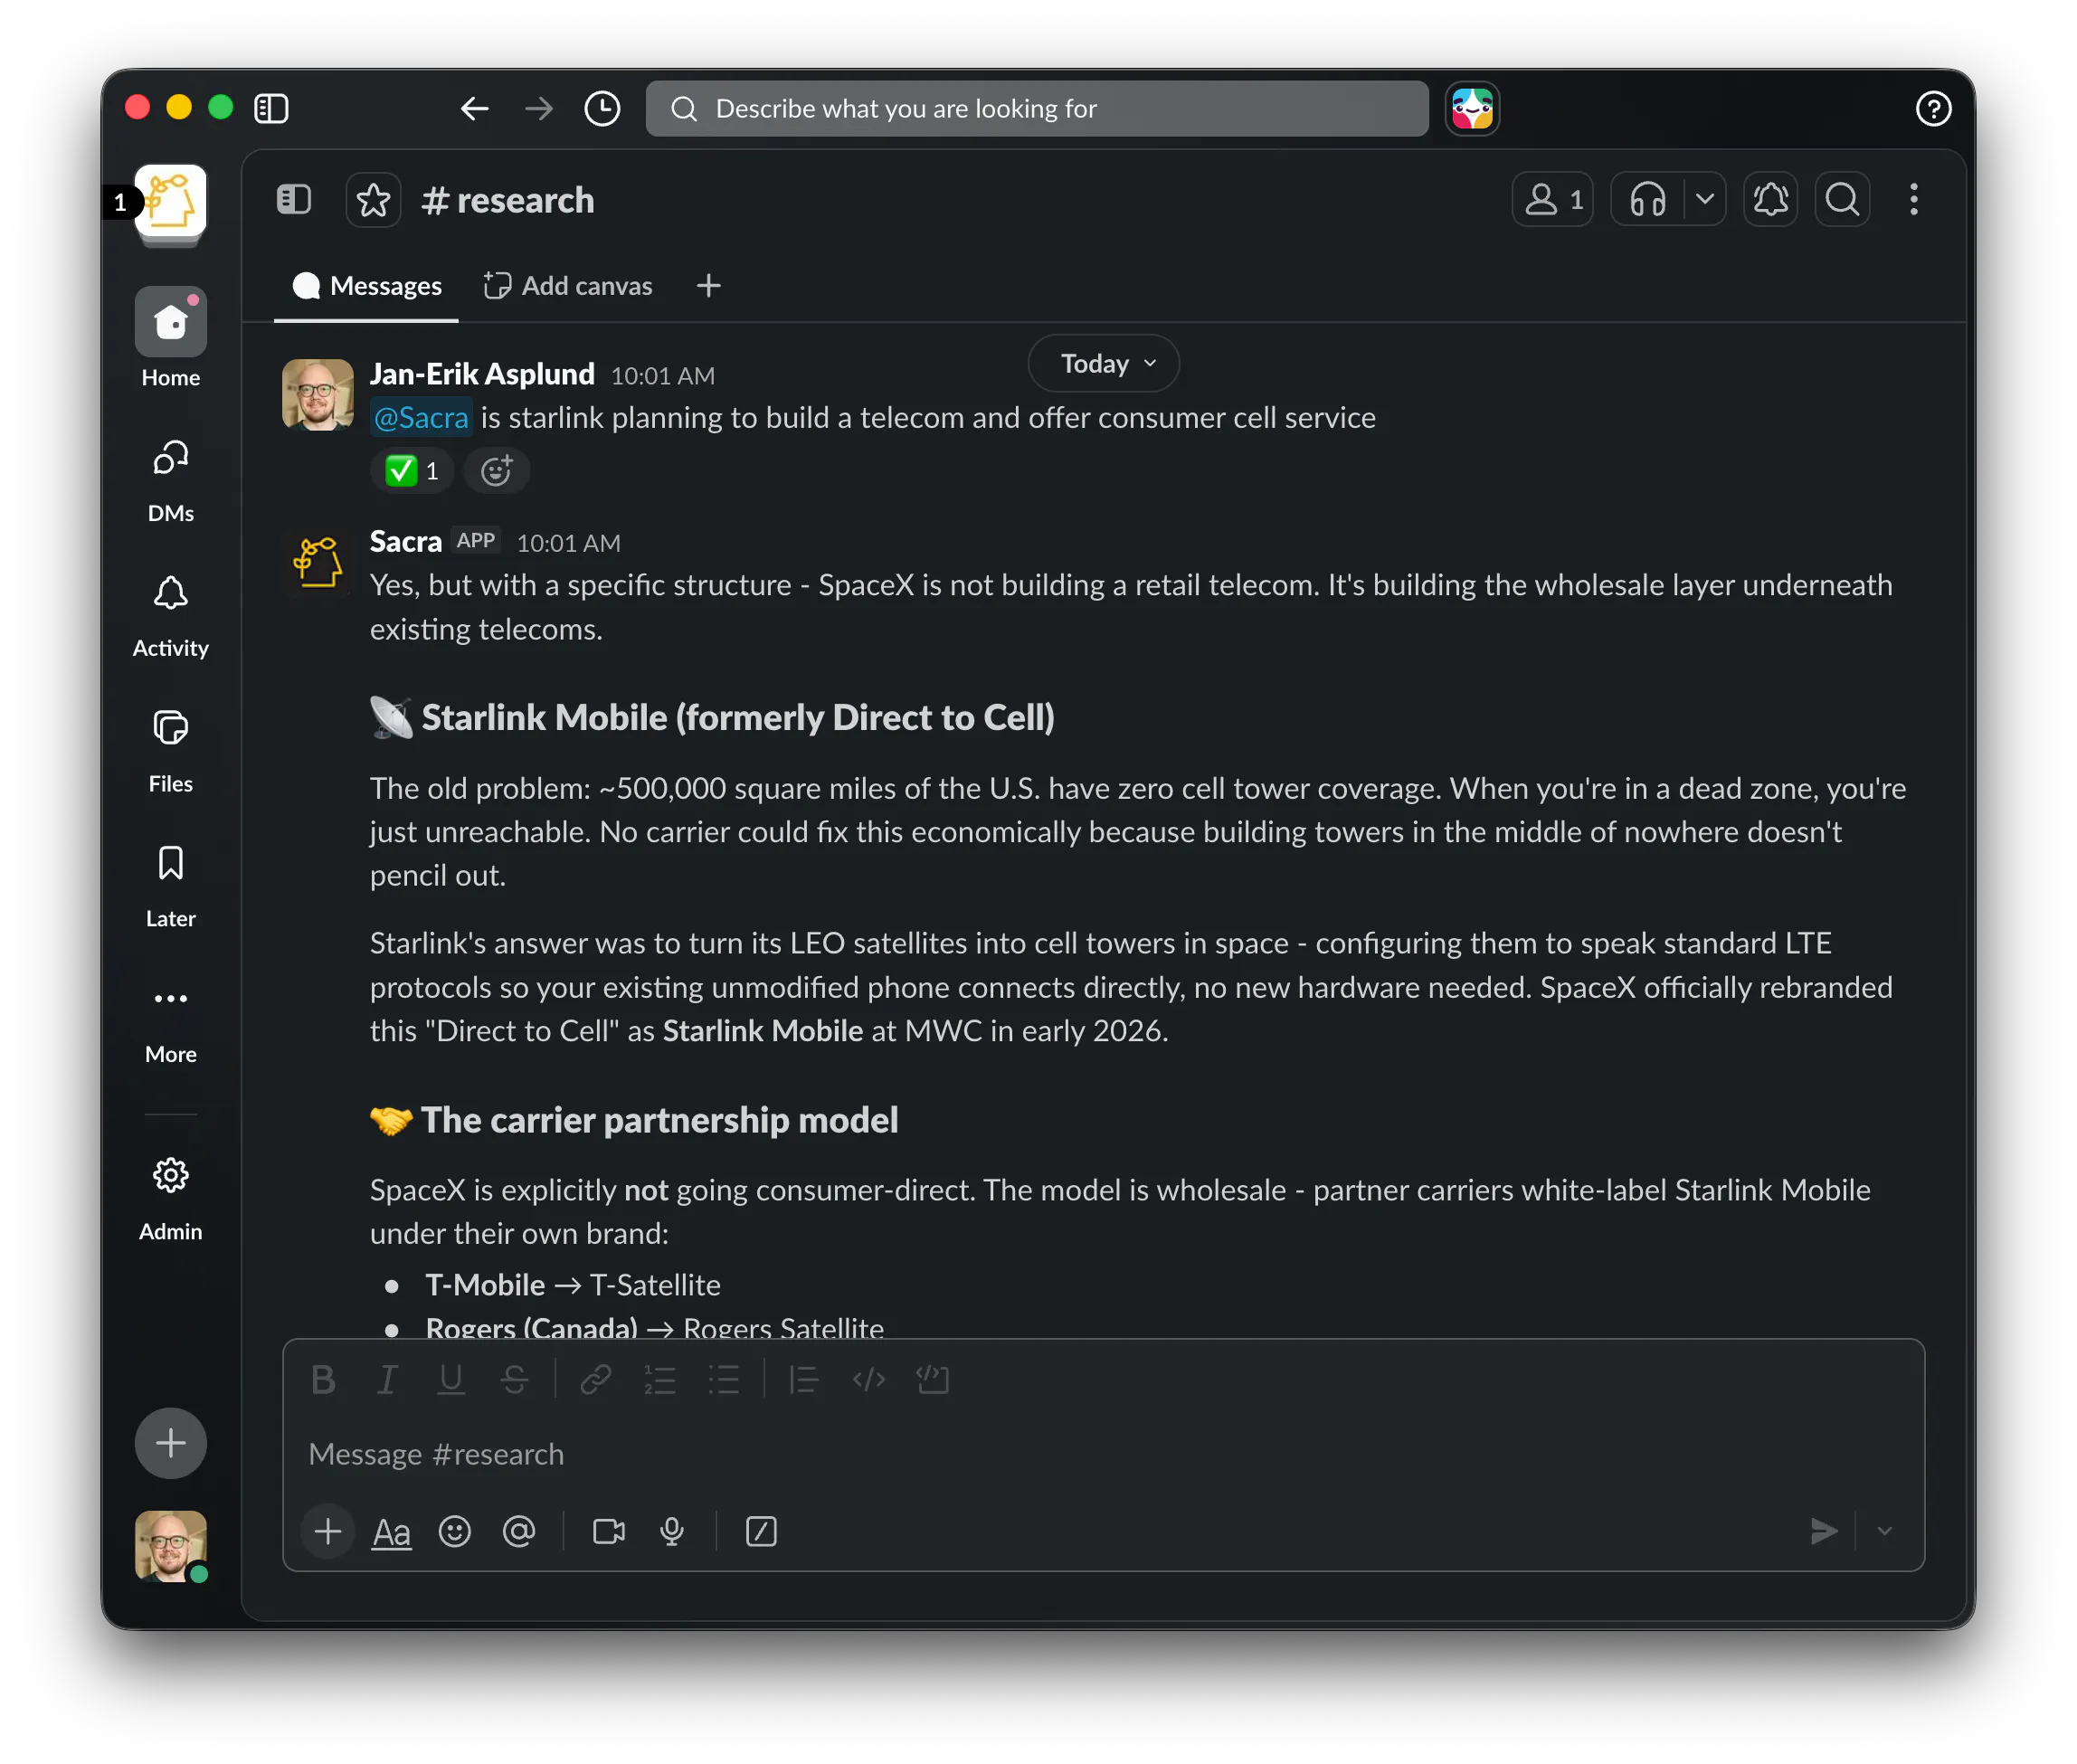Toggle text formatting with Aa button

click(x=391, y=1531)
